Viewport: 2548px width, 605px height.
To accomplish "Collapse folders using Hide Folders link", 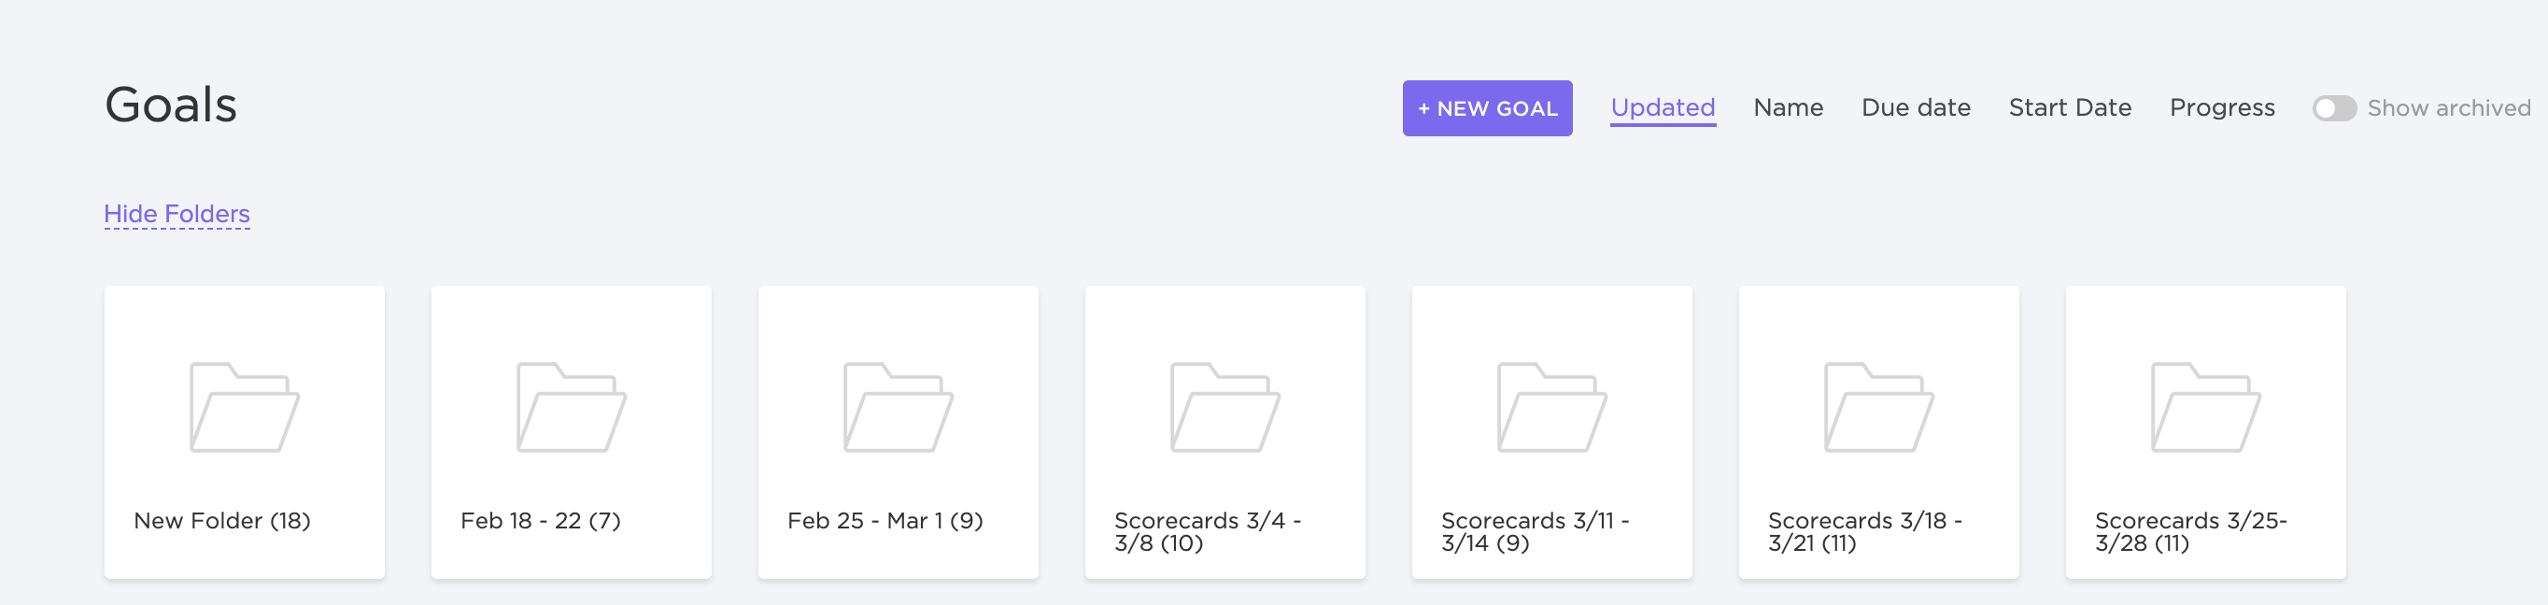I will [x=177, y=214].
